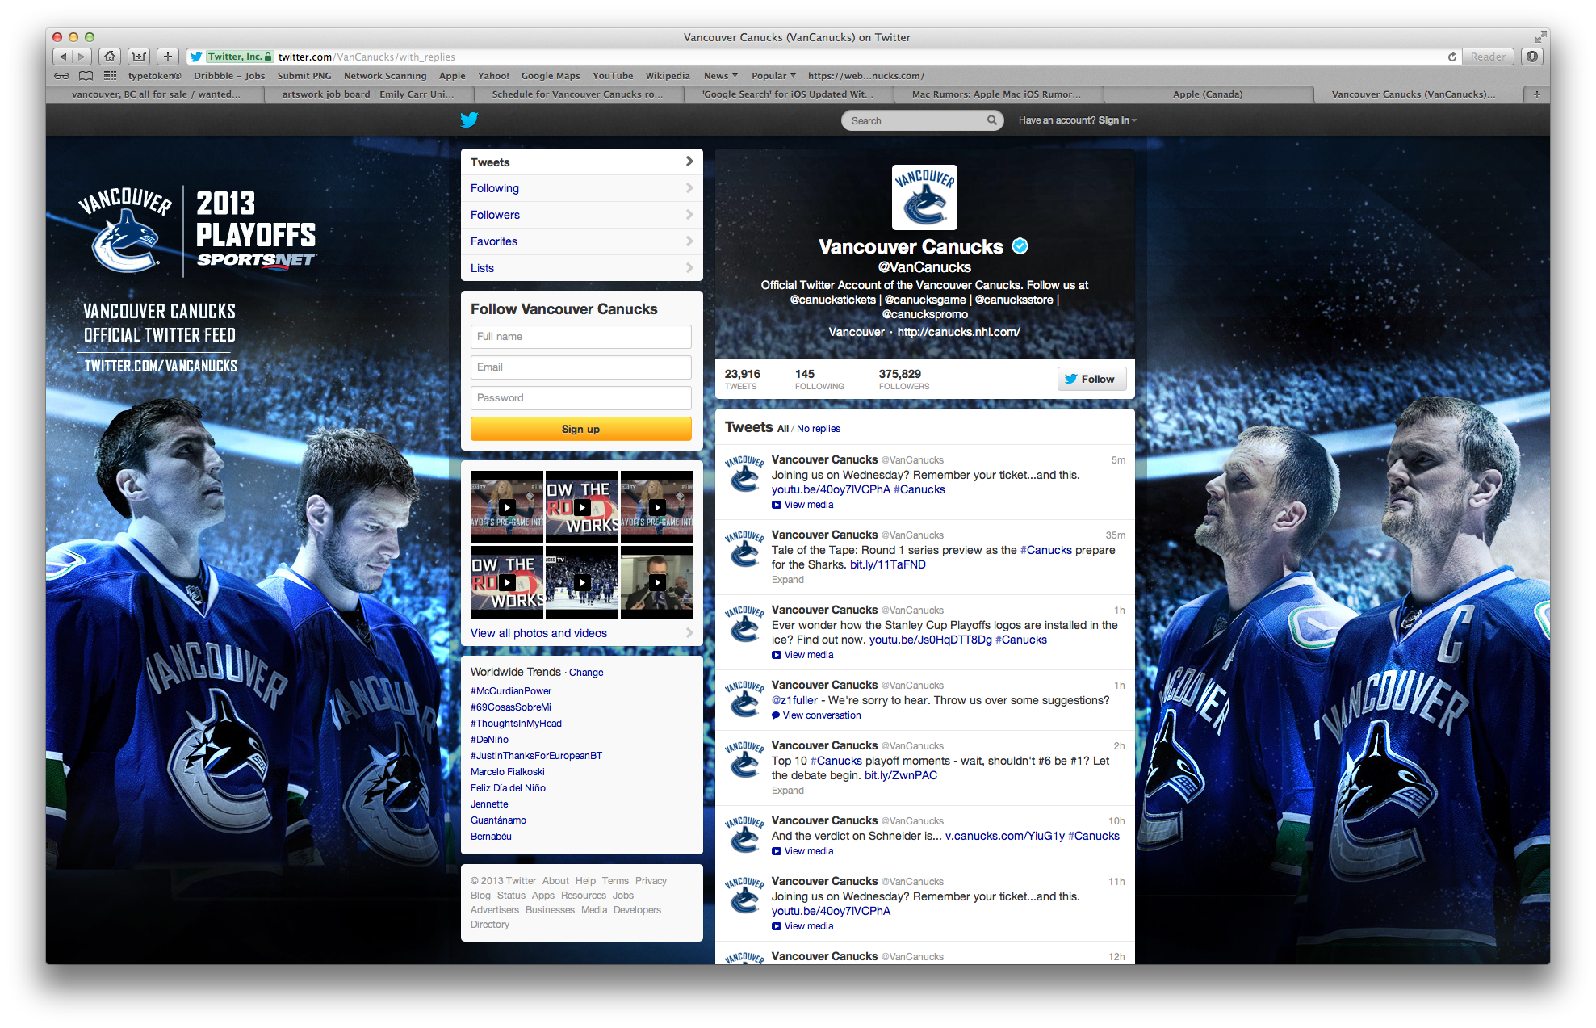Click View media icon on the 10h tweet
The width and height of the screenshot is (1596, 1028).
tap(777, 851)
